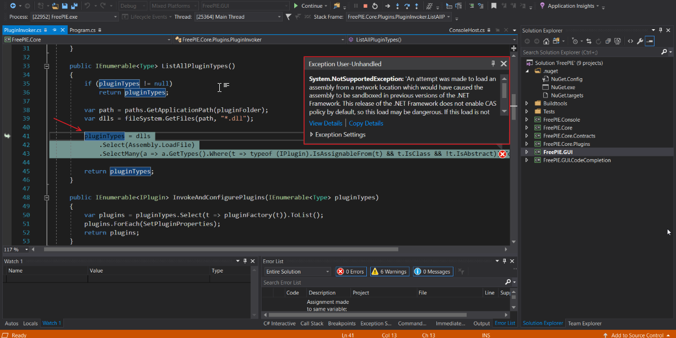Screen dimensions: 676x338
Task: Break All using the pause icon
Action: pyautogui.click(x=356, y=6)
